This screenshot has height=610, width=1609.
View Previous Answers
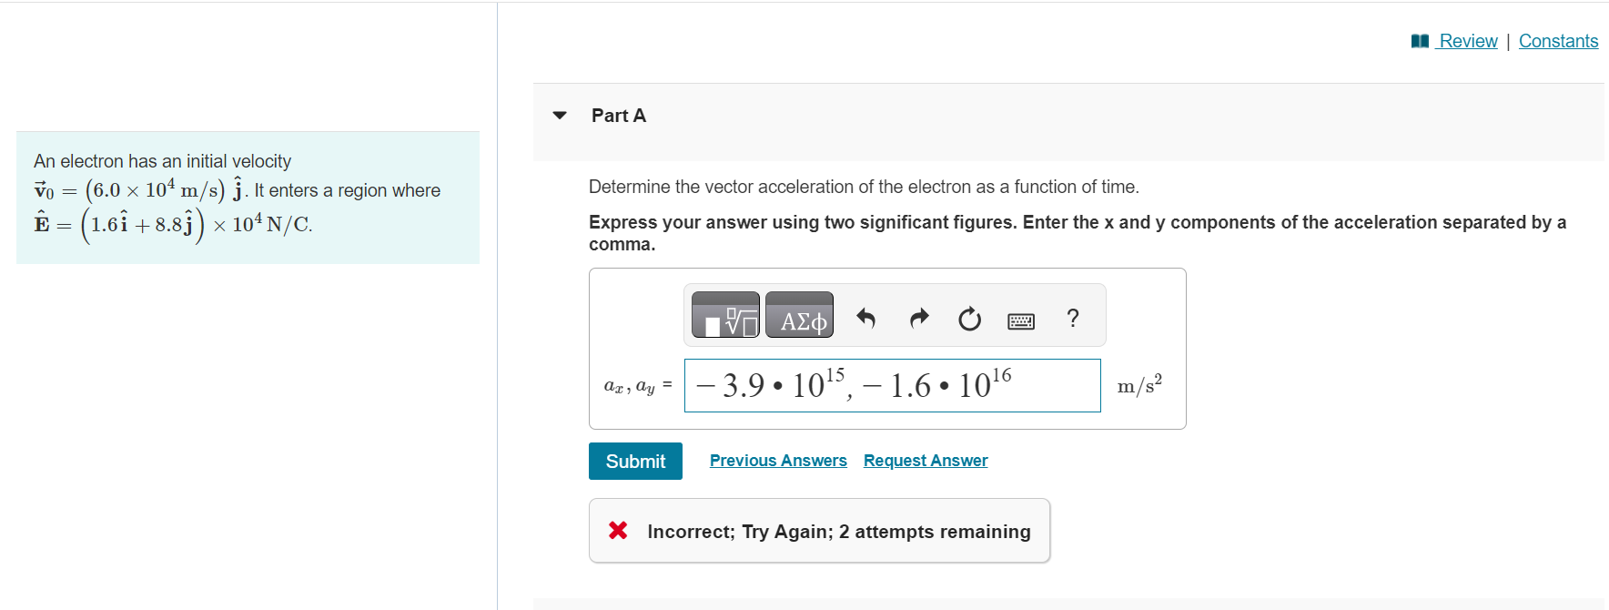pyautogui.click(x=777, y=460)
